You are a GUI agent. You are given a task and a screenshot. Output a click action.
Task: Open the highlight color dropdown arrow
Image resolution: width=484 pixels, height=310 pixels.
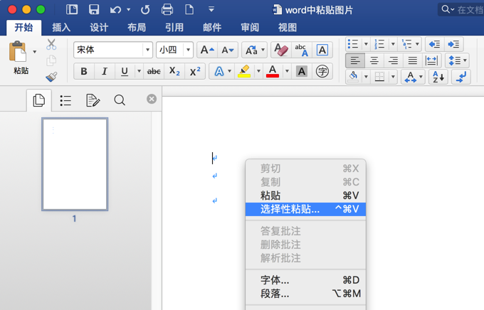coord(258,71)
